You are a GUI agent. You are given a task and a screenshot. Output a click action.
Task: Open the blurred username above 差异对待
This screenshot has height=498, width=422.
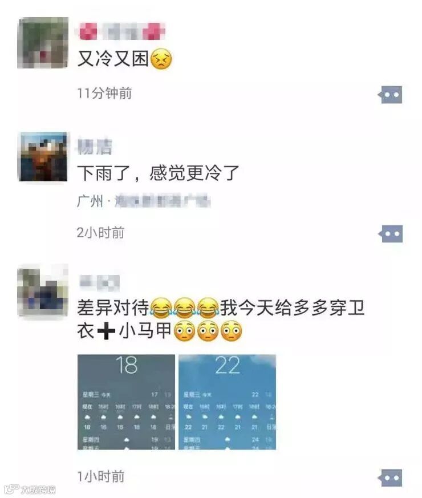(x=99, y=283)
